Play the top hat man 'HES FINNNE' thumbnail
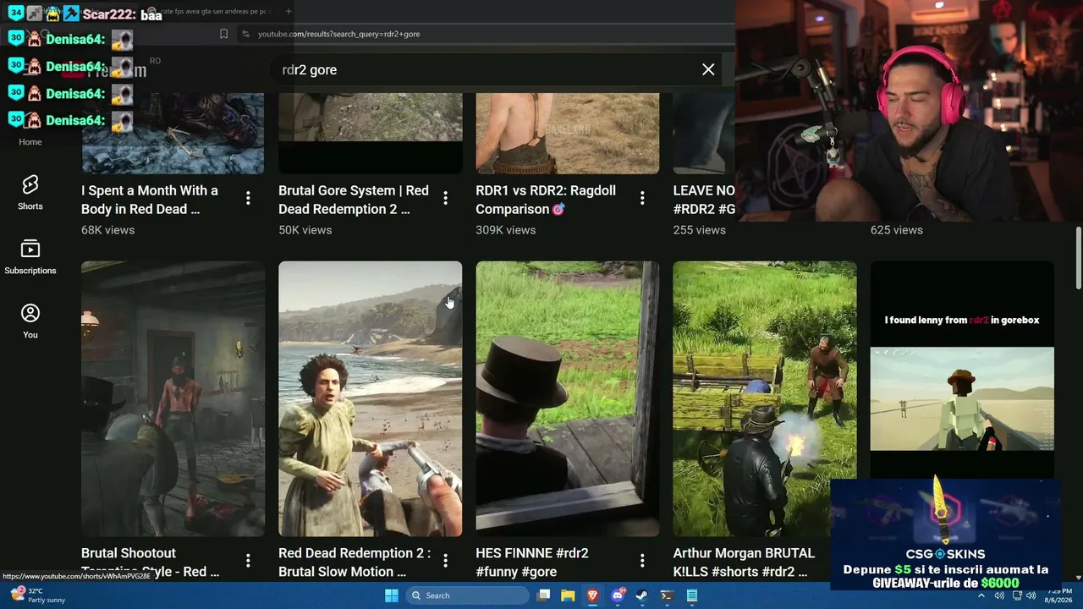This screenshot has width=1083, height=609. tap(567, 398)
